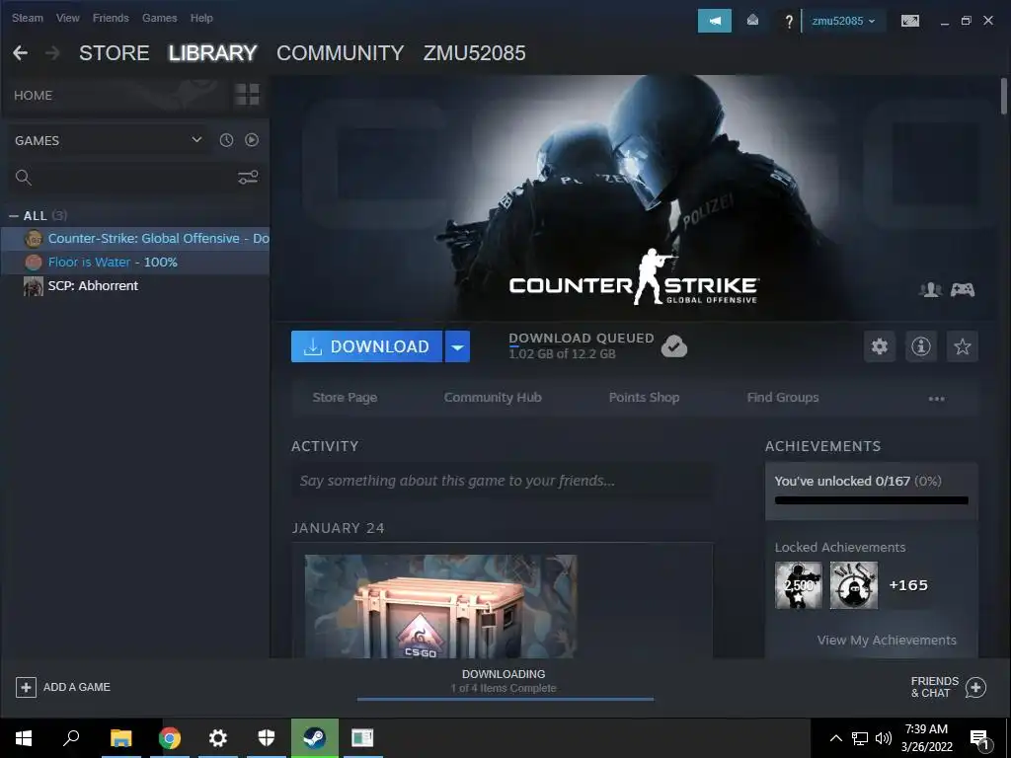1011x758 pixels.
Task: Open the zmu52085 account dropdown
Action: 843,21
